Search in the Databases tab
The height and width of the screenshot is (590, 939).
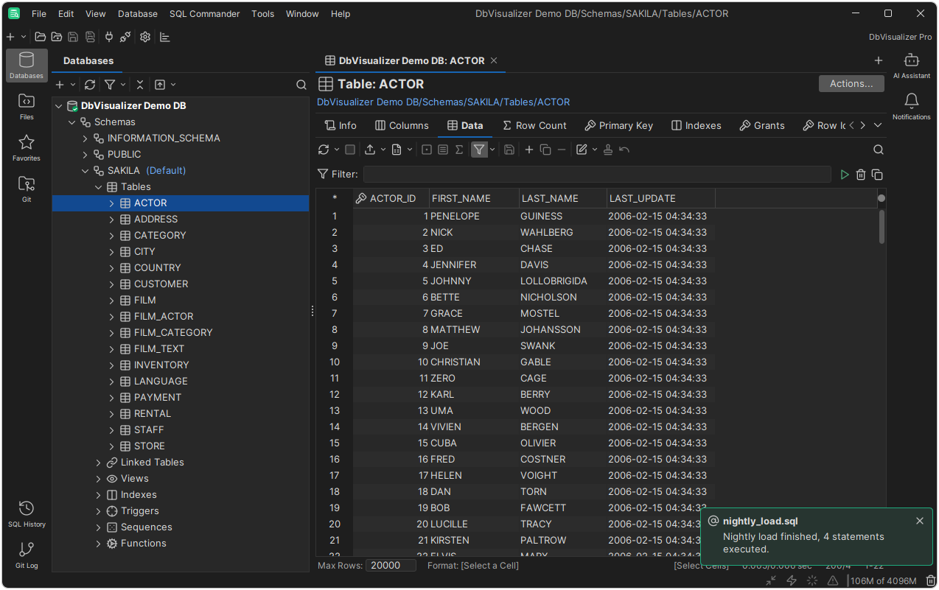[301, 85]
